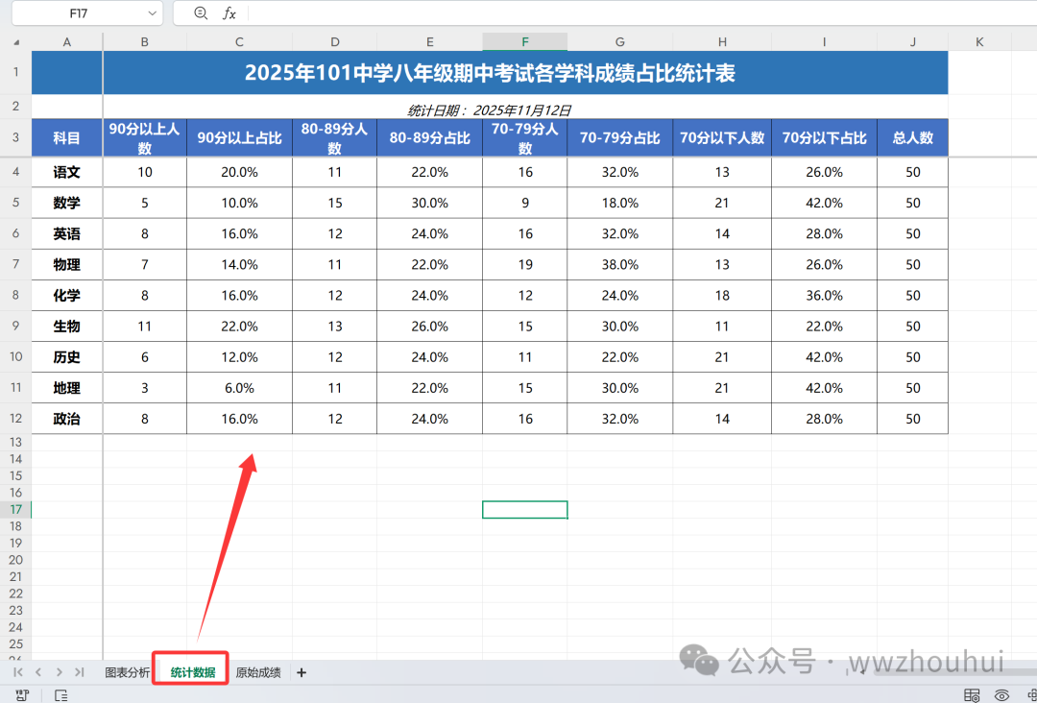Switch to the 图表分析 sheet tab
Viewport: 1037px width, 703px height.
point(126,672)
